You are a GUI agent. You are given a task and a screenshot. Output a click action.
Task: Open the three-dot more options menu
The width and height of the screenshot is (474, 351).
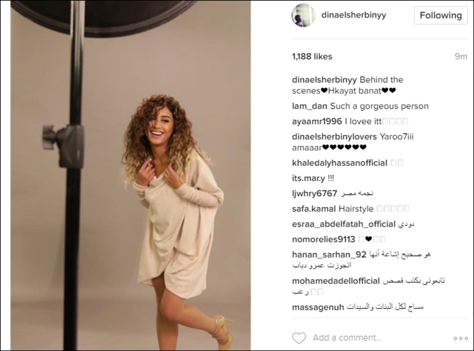pos(461,338)
